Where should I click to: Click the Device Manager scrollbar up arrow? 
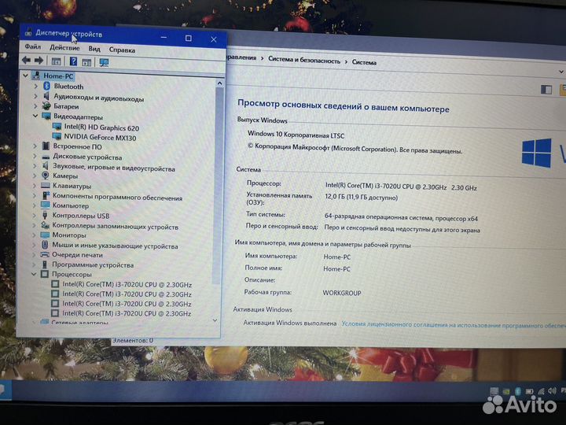pos(219,83)
